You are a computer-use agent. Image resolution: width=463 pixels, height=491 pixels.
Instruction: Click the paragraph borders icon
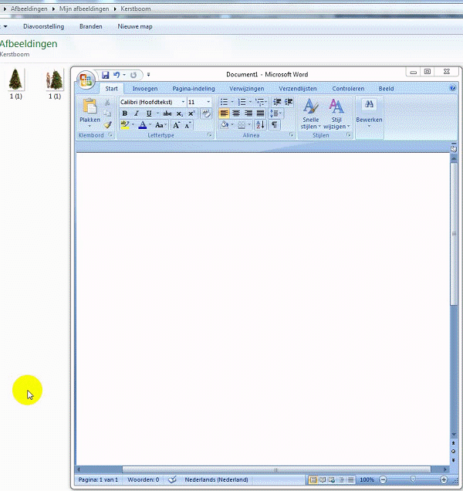[242, 125]
